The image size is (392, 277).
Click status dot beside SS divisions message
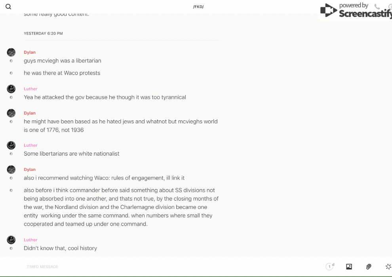[x=11, y=190]
